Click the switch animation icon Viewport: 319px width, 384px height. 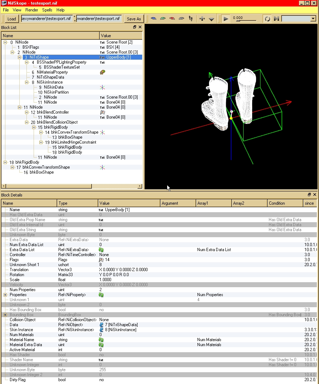(276, 19)
